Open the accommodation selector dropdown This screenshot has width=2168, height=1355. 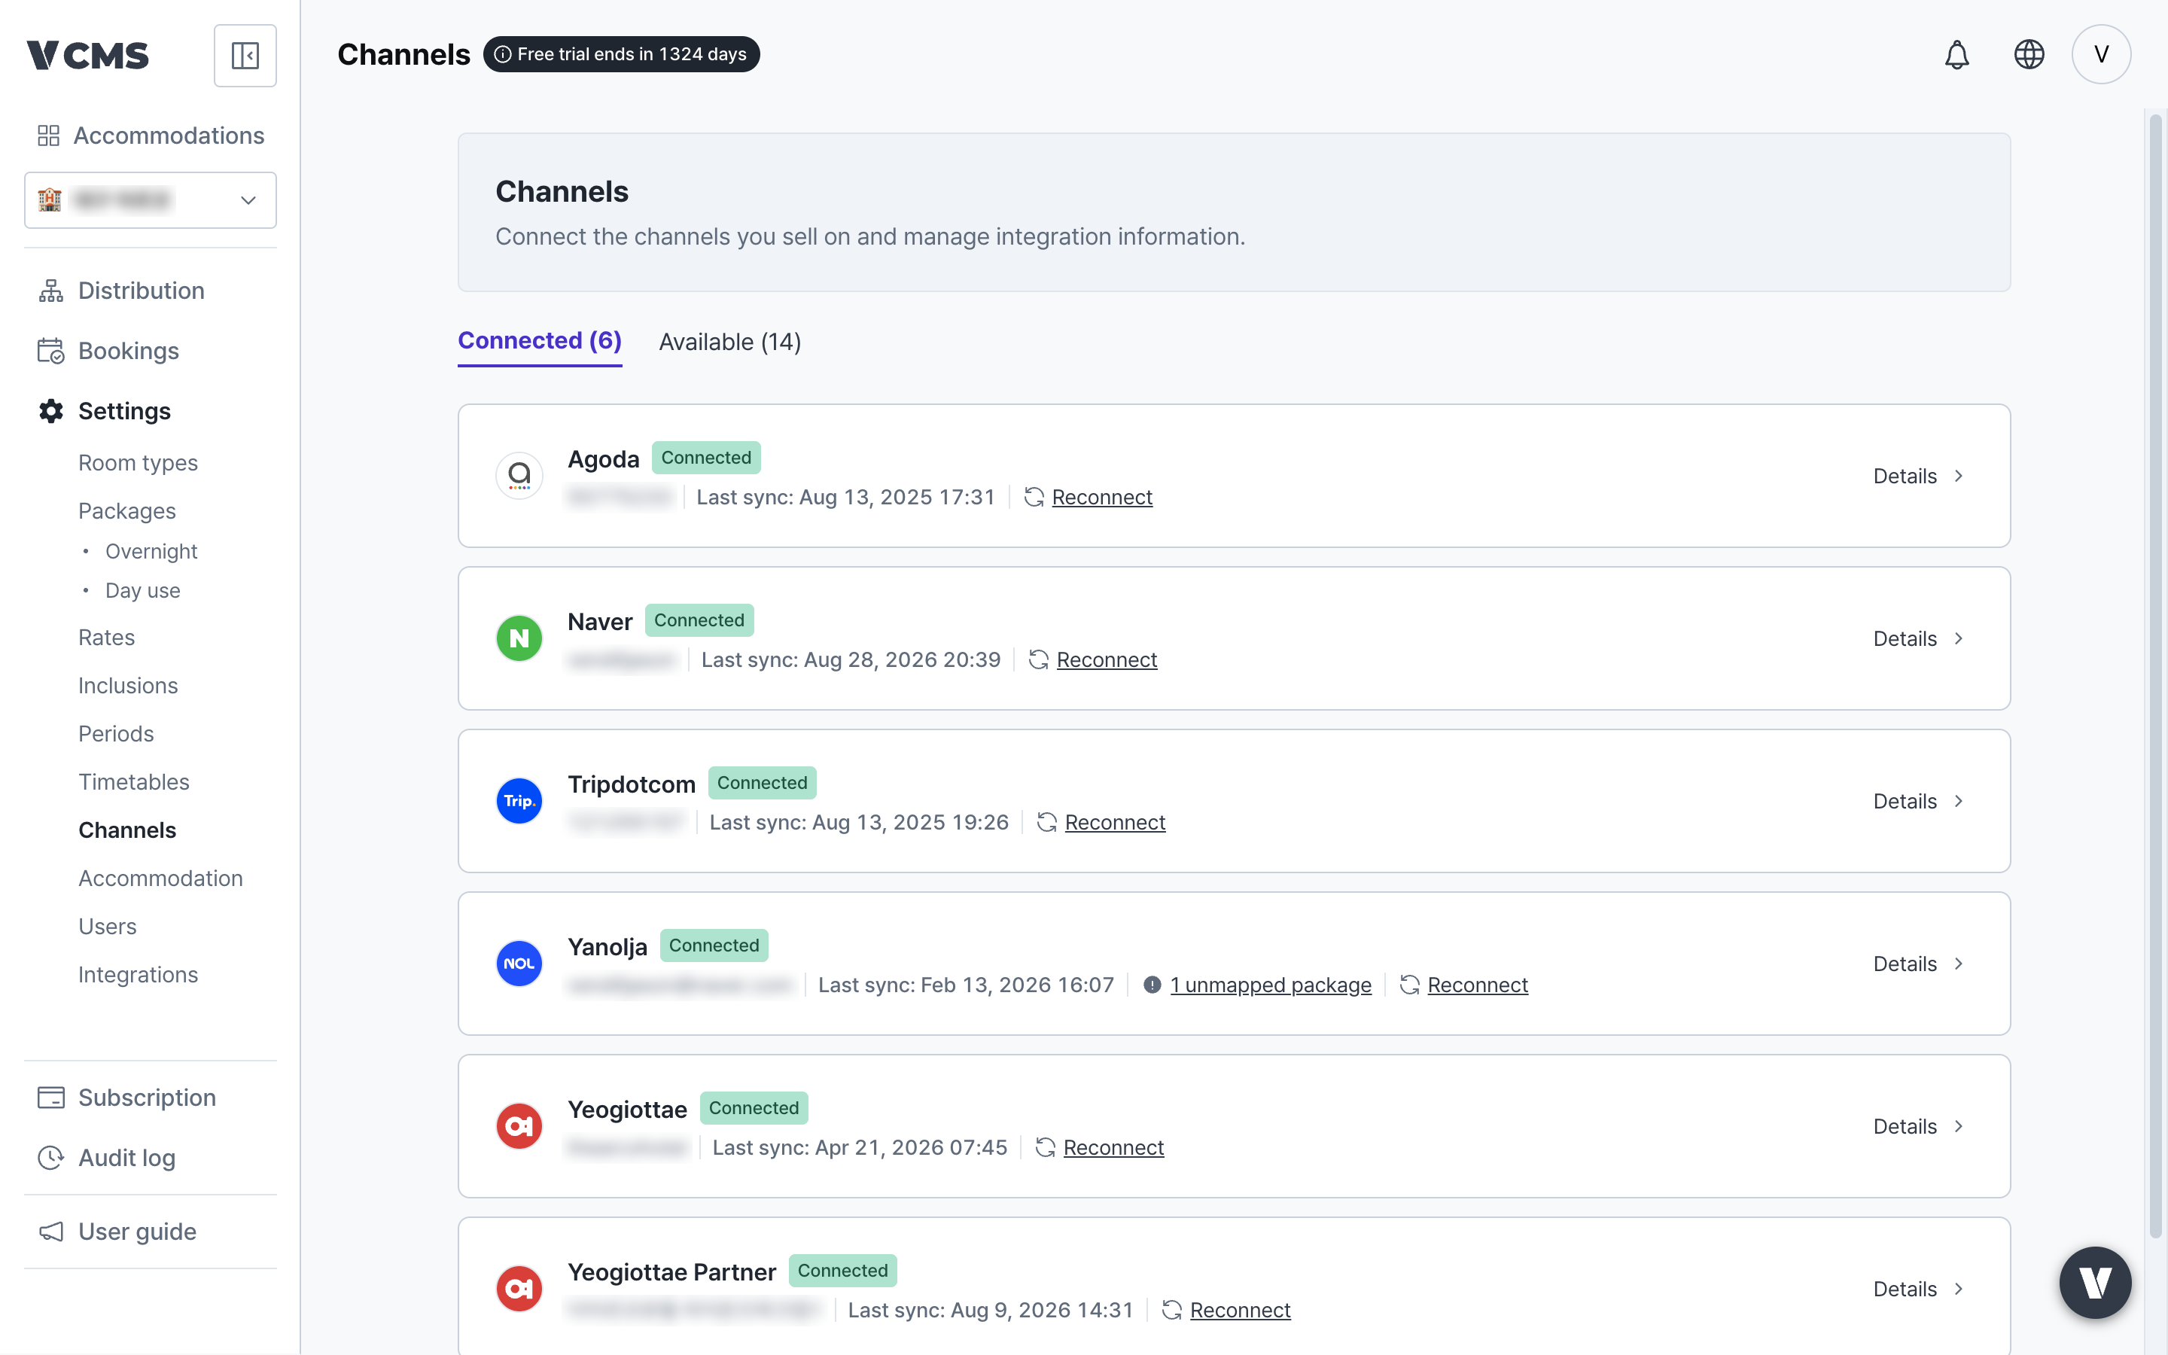coord(151,199)
